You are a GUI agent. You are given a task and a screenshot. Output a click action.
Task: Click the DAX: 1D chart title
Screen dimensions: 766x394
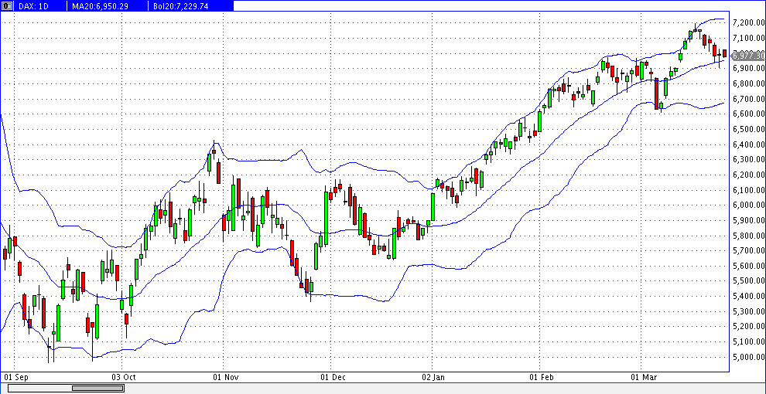point(32,6)
